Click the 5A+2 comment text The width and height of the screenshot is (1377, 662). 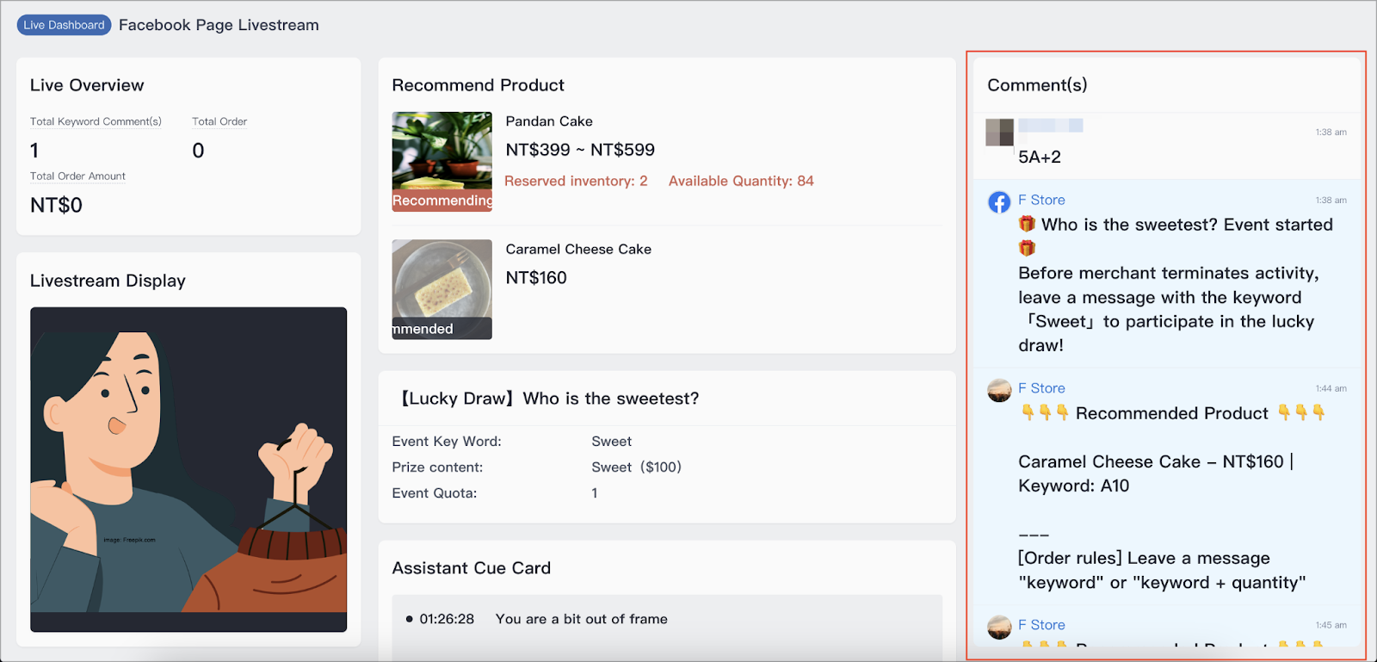point(1040,157)
